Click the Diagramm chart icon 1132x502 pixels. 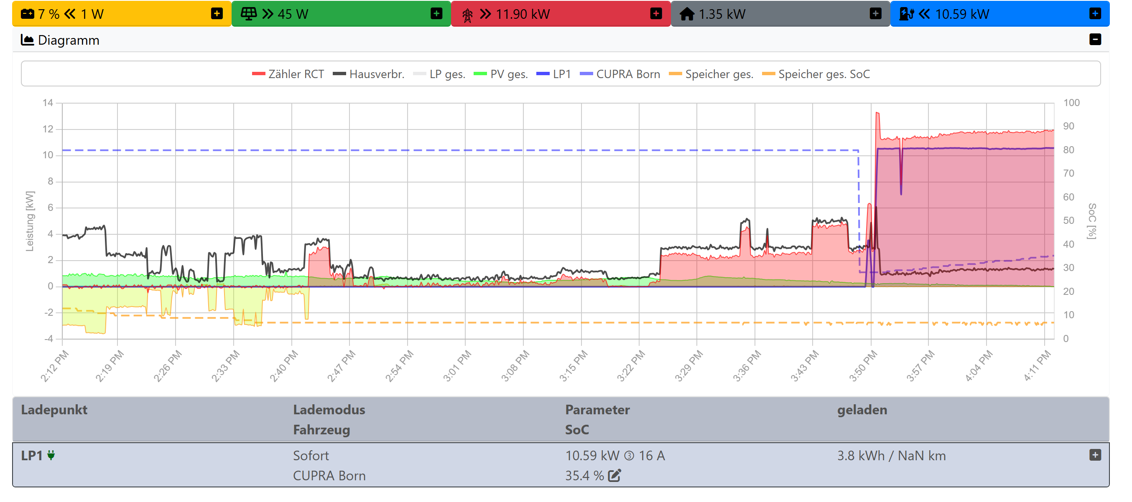click(27, 40)
